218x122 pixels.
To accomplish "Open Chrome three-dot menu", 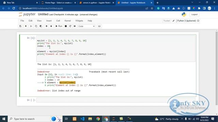I will coord(215,8).
